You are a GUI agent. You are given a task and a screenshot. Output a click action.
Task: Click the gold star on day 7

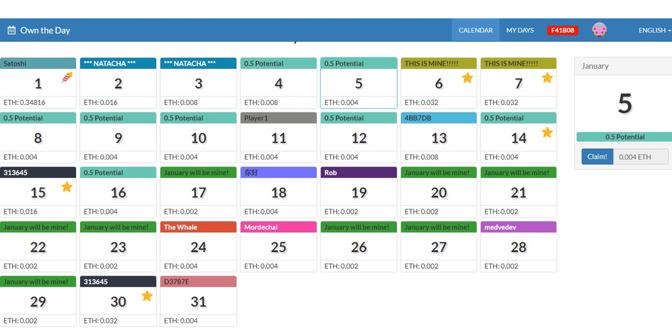[x=547, y=77]
